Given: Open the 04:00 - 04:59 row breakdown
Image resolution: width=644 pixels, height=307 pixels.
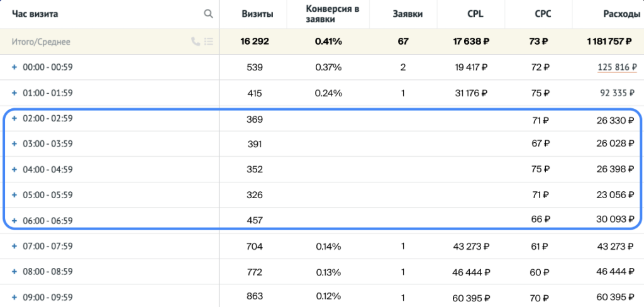Looking at the screenshot, I should (14, 169).
